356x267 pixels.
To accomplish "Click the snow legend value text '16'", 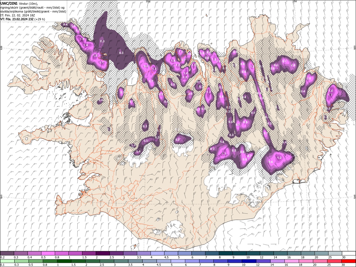I will (x=289, y=258).
